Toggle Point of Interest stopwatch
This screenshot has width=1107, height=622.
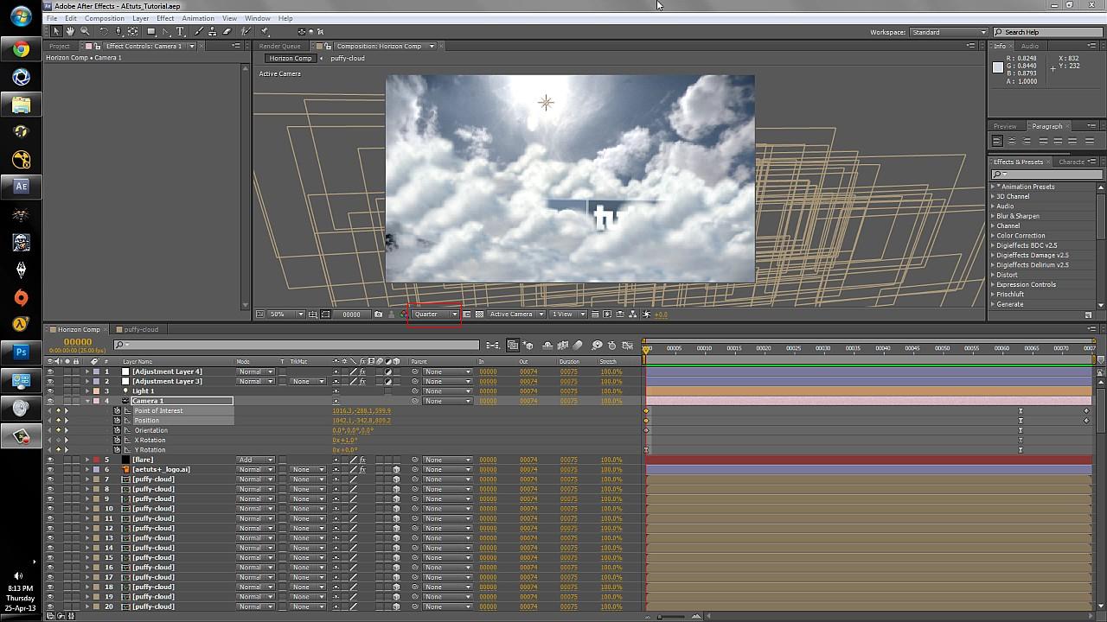(x=117, y=411)
